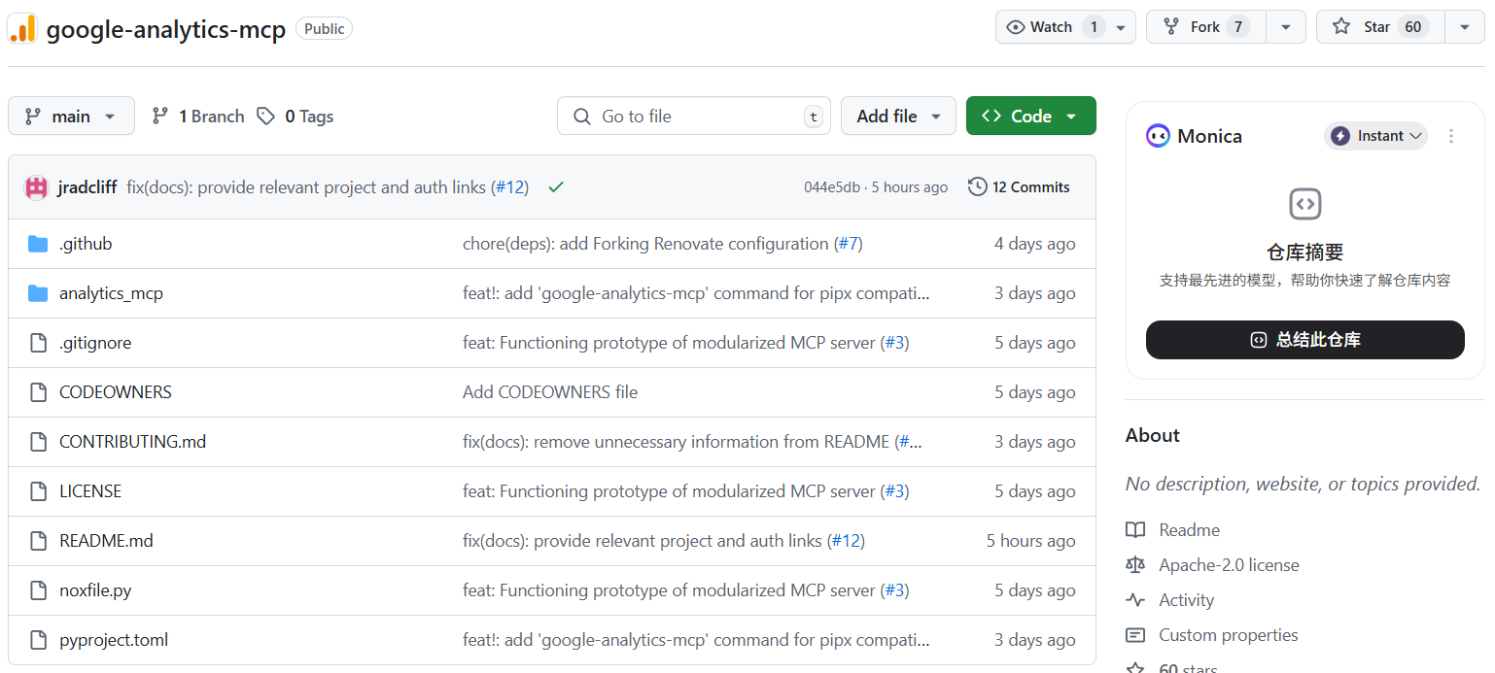Click the scales icon beside Apache-2.0 license
1495x673 pixels.
pos(1135,565)
